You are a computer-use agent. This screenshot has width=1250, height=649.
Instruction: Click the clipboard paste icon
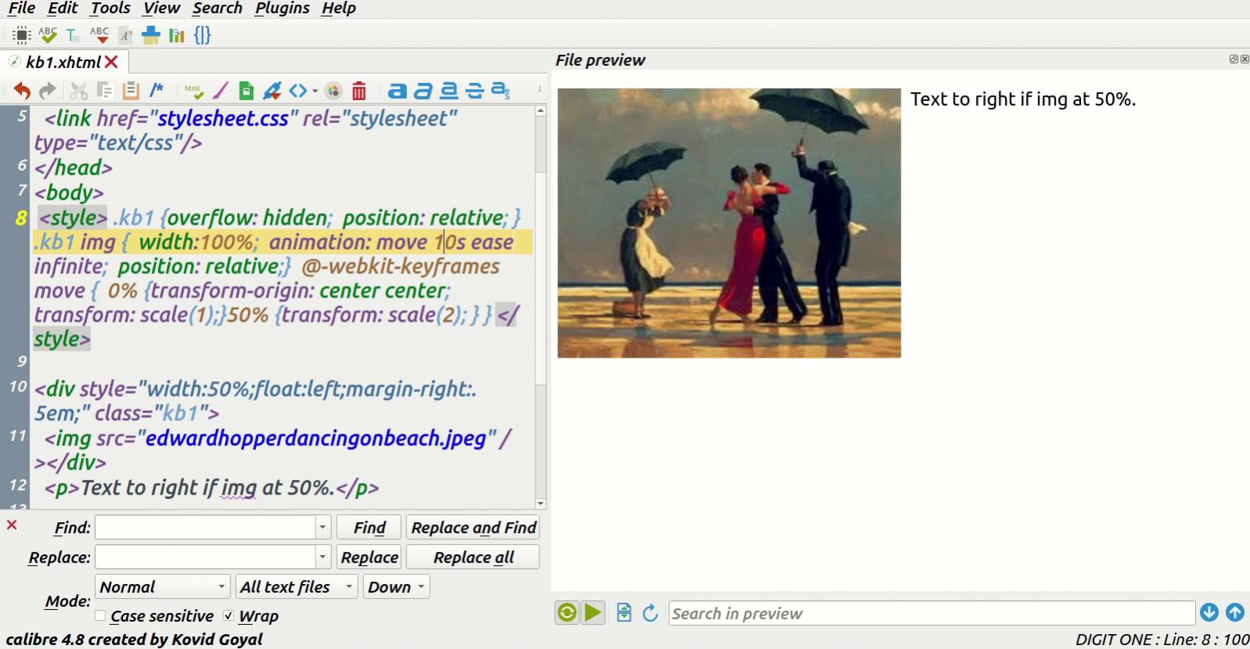pyautogui.click(x=131, y=91)
